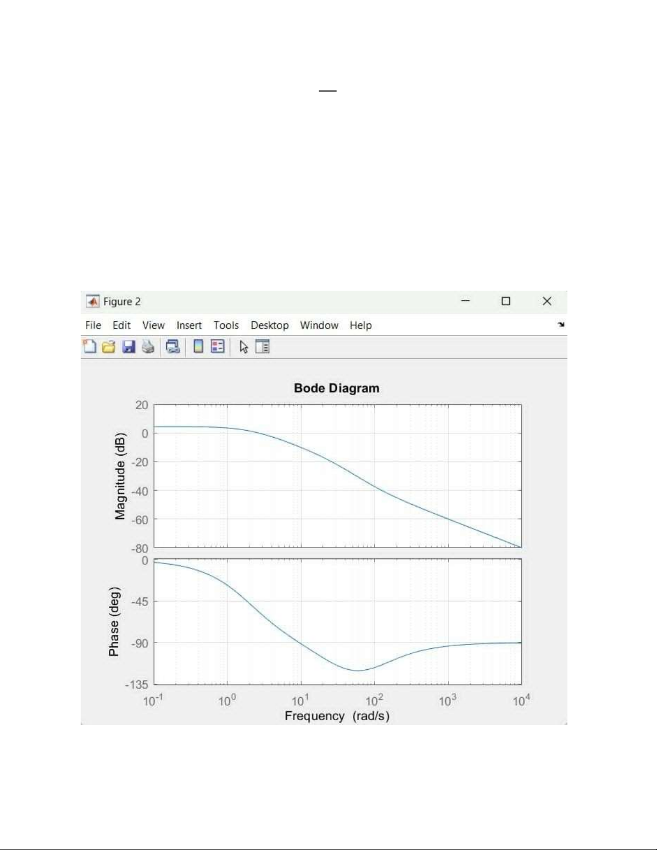Open the Help menu

coord(360,326)
